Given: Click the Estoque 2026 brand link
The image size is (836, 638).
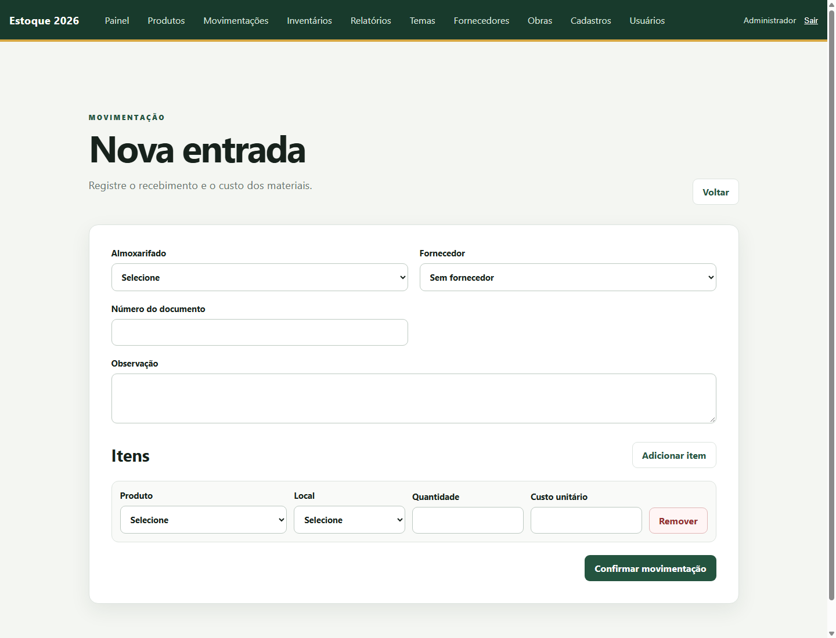Looking at the screenshot, I should click(x=44, y=20).
